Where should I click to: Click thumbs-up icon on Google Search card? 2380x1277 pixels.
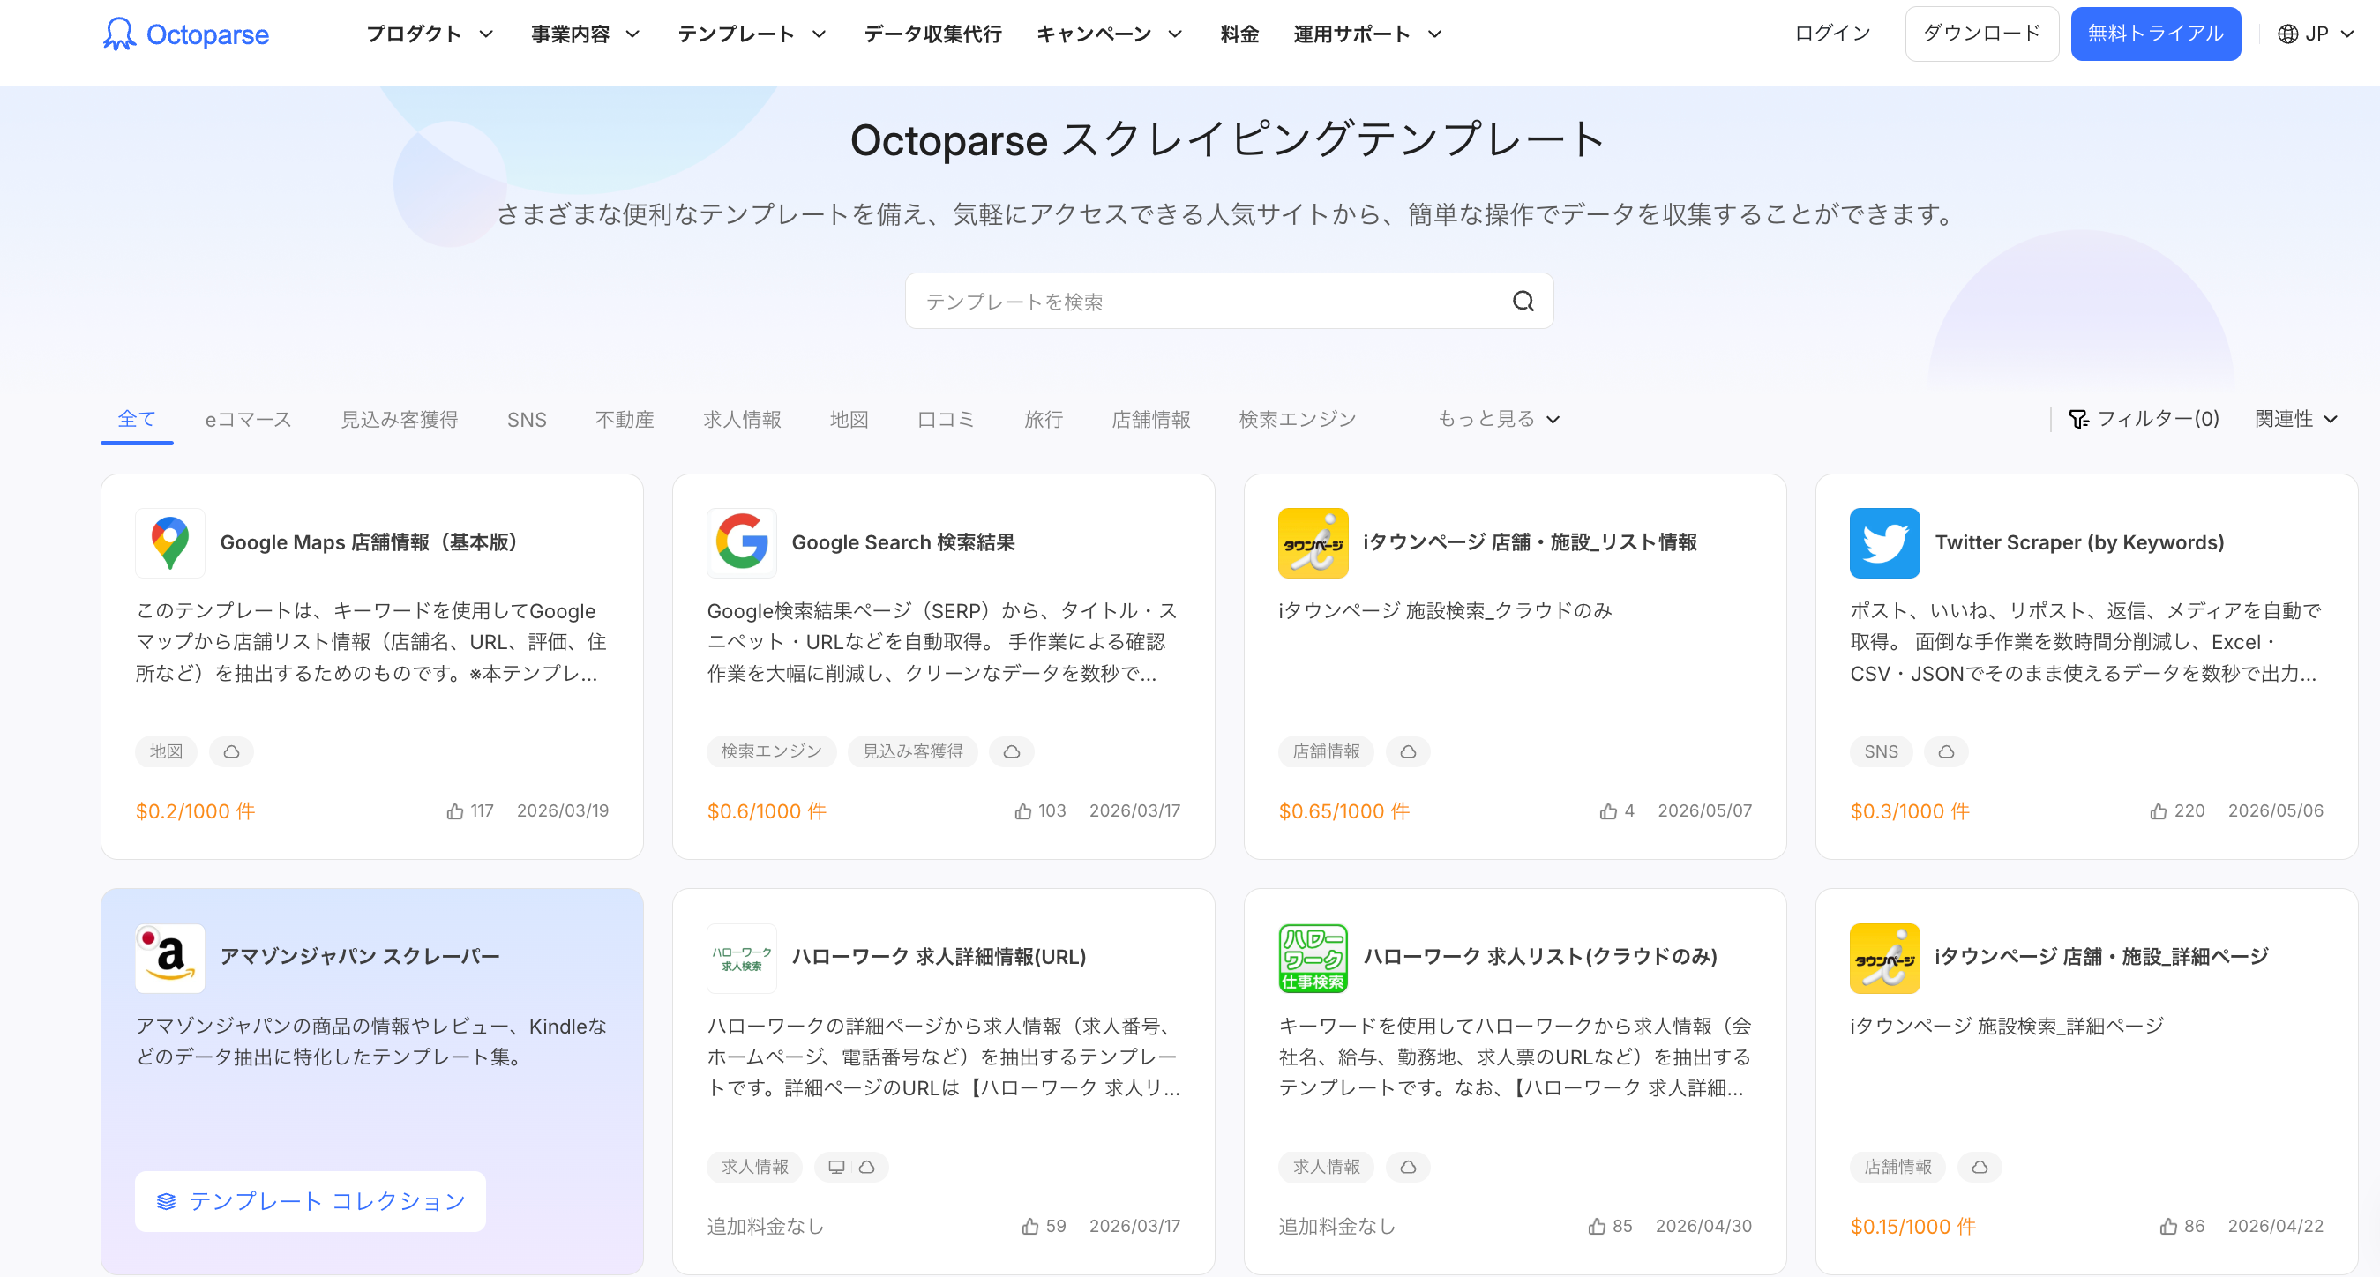(x=1022, y=811)
